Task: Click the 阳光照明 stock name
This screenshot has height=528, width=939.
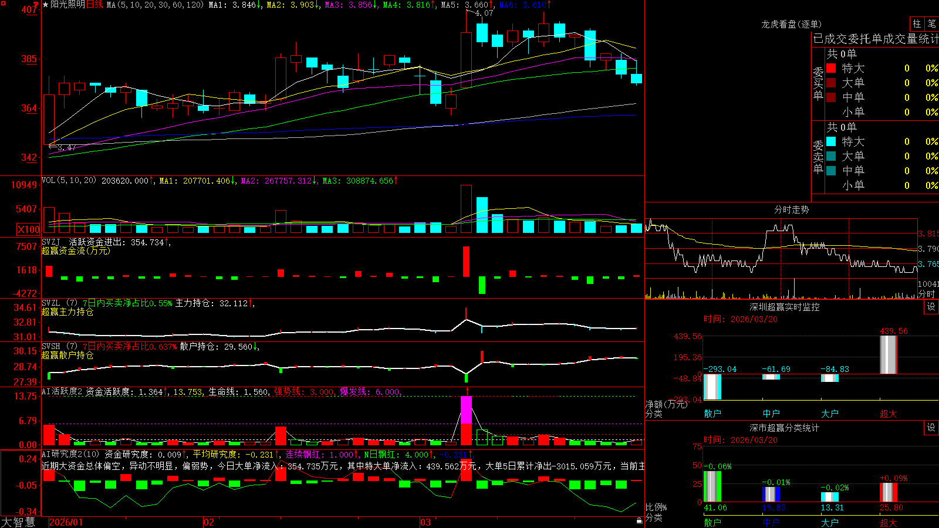Action: pos(67,5)
